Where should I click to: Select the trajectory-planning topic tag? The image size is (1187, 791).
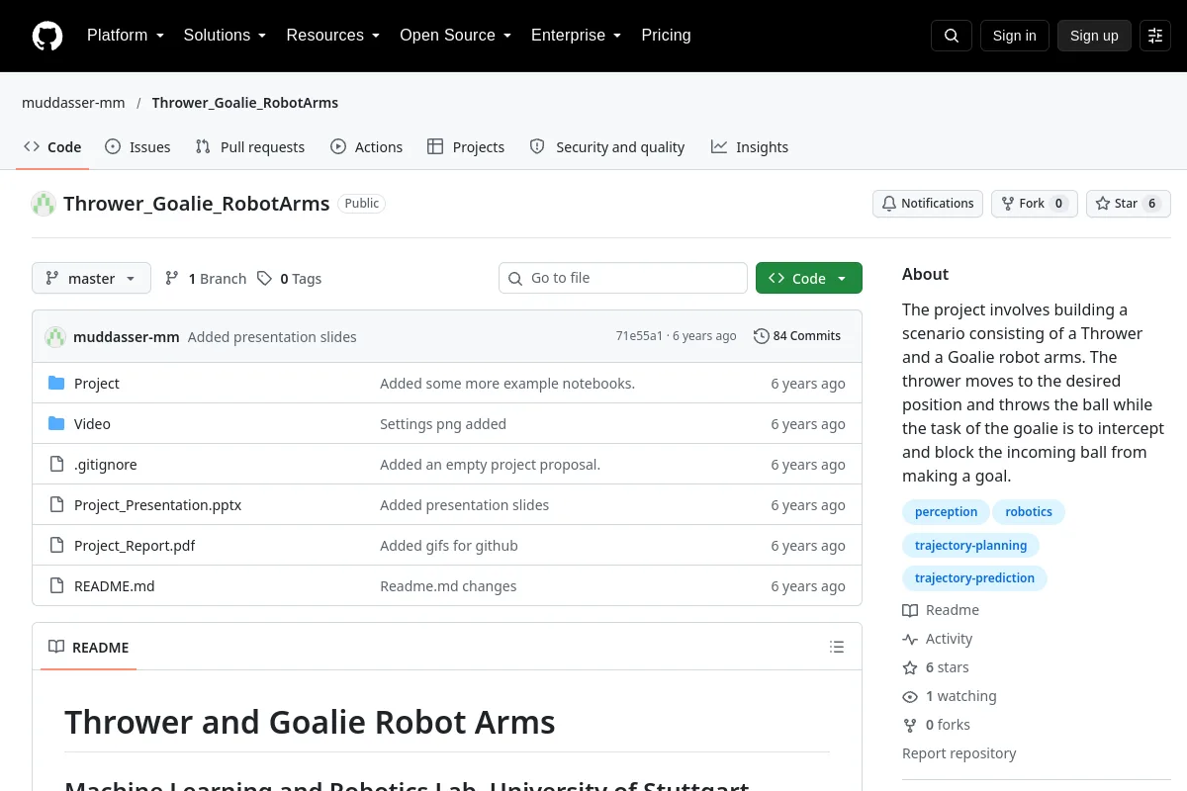970,546
